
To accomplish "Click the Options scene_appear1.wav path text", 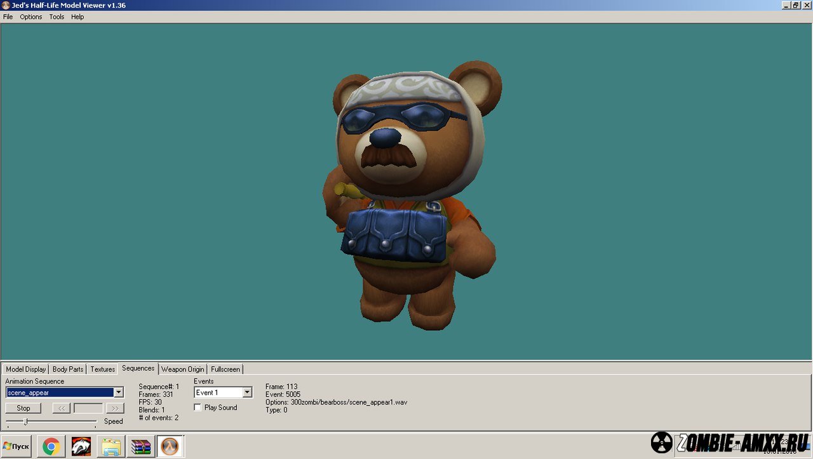I will point(336,402).
